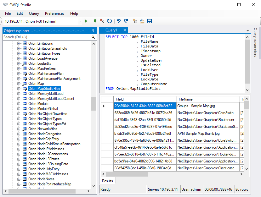Pin the Object explorer panel

(x=93, y=30)
